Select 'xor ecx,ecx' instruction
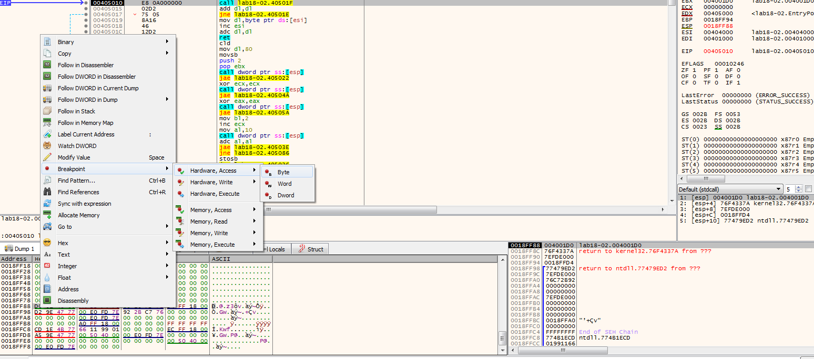814x359 pixels. [x=236, y=83]
